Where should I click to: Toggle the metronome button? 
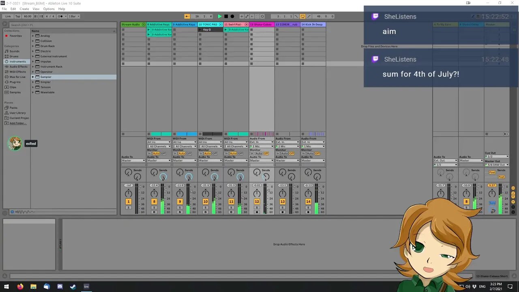pos(61,16)
